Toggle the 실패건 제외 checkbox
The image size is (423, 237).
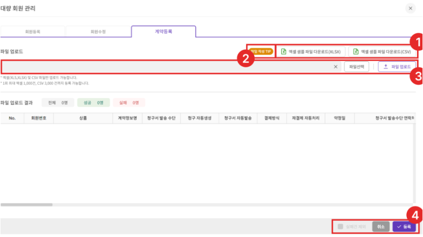341,227
